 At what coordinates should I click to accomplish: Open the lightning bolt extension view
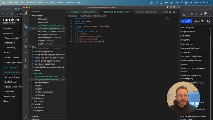[25, 60]
